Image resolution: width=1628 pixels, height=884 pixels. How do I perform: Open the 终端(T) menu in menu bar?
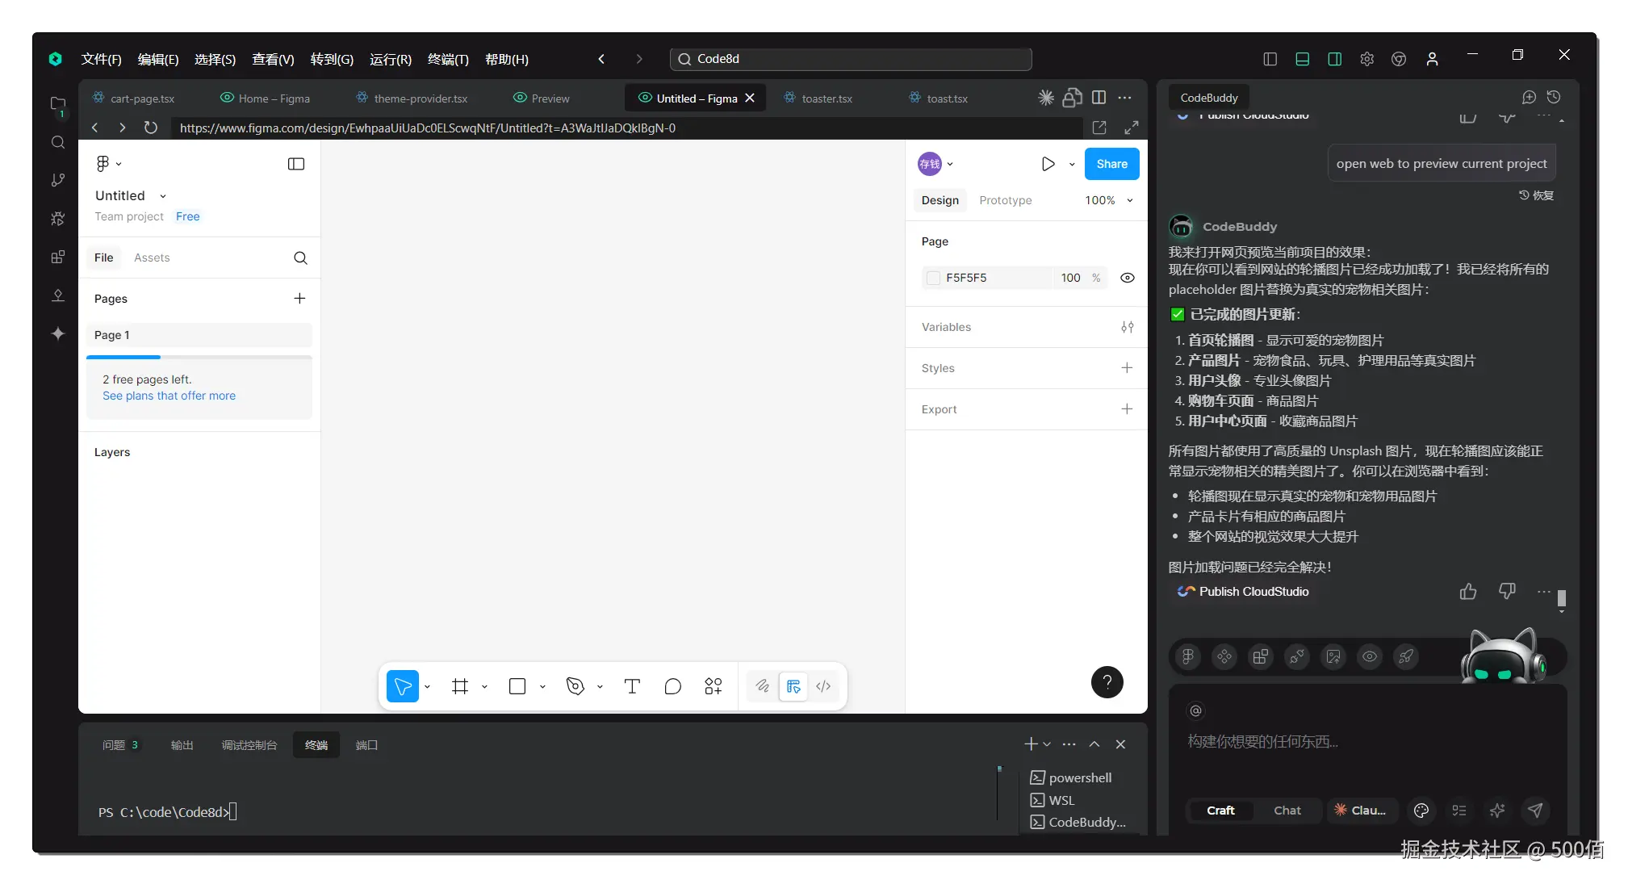[447, 59]
